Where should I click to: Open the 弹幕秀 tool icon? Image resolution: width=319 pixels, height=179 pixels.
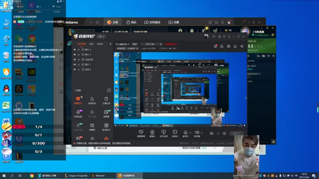click(x=92, y=127)
